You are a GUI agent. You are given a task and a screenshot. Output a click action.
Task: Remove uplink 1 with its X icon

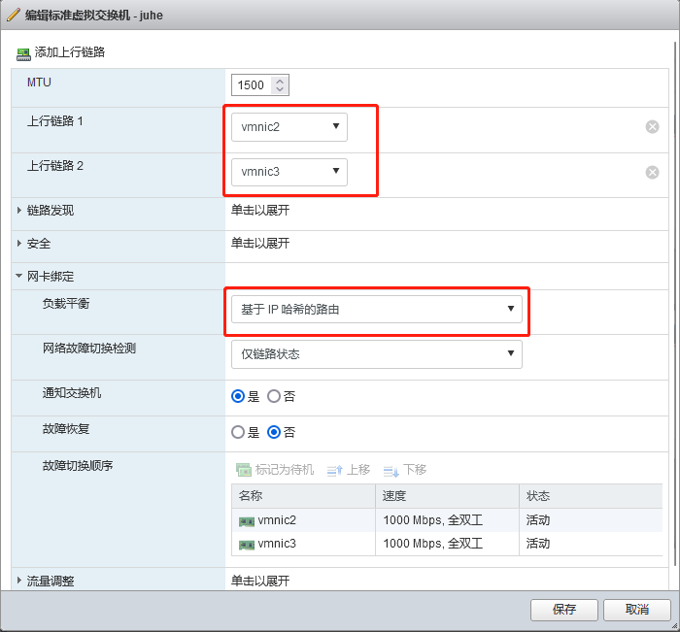[x=652, y=126]
